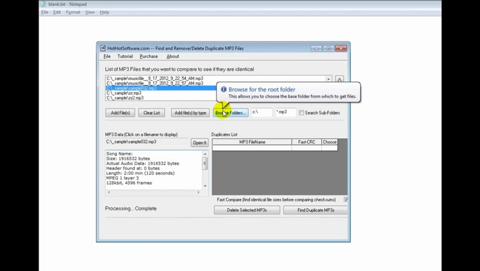Click the Clear List button
480x271 pixels.
tap(152, 113)
